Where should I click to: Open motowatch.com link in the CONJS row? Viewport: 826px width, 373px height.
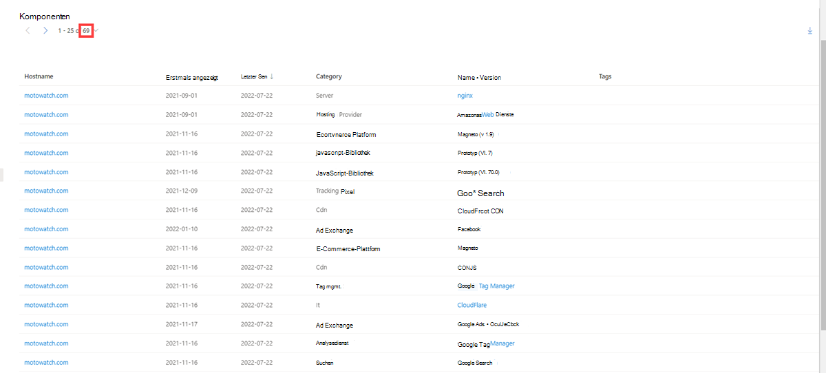46,267
